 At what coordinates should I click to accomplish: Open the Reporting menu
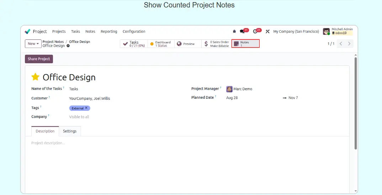pyautogui.click(x=109, y=32)
